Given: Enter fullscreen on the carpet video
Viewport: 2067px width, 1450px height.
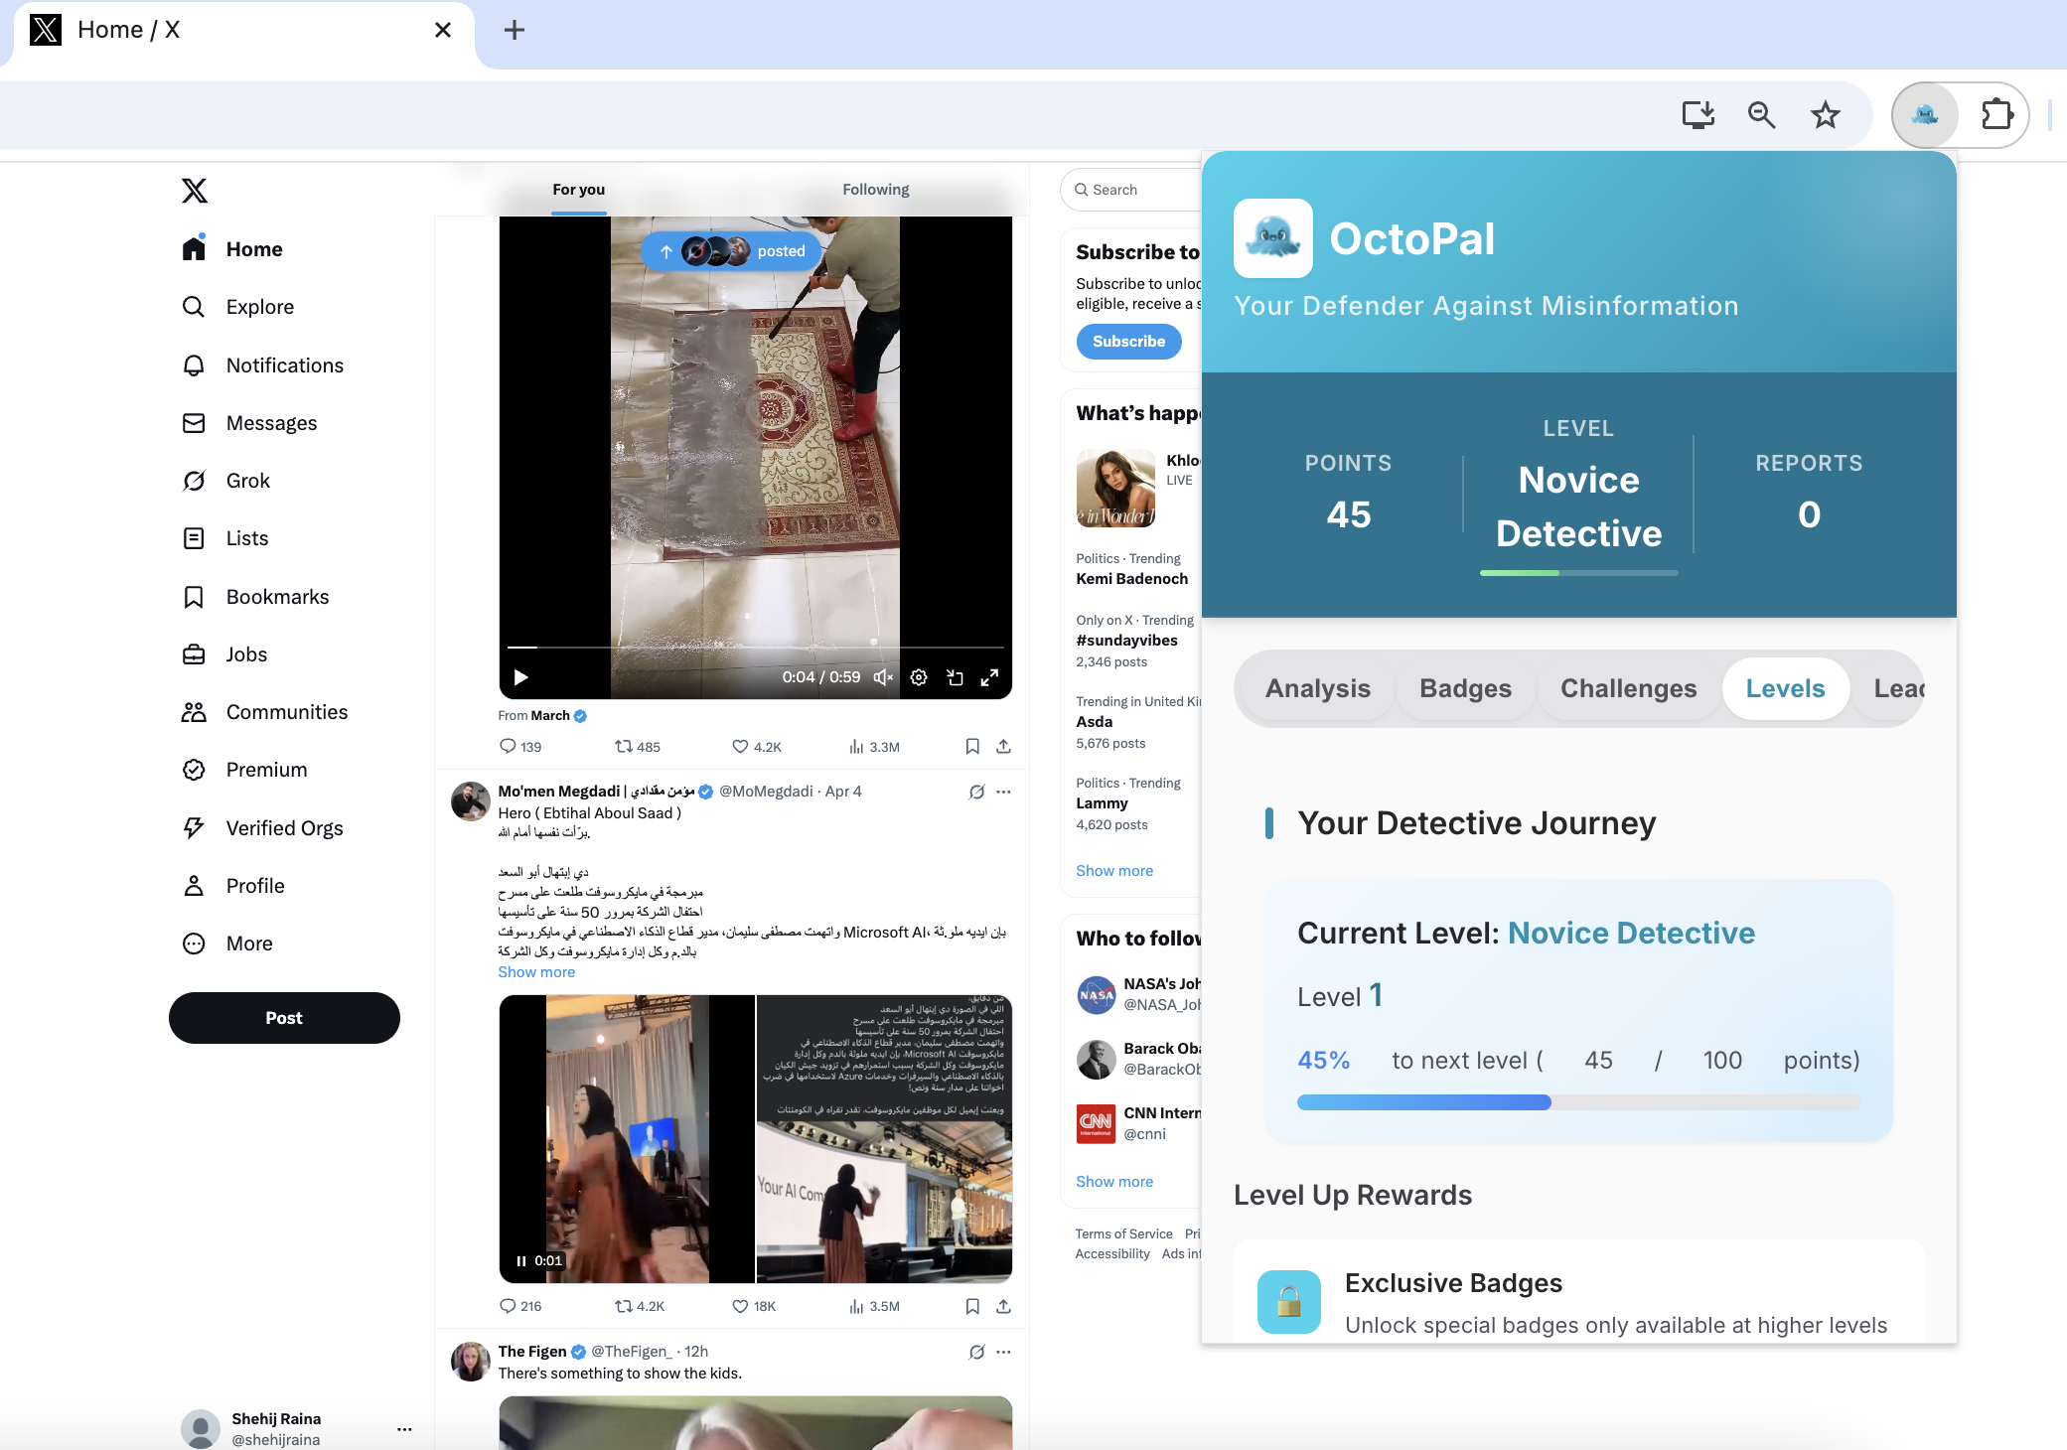Looking at the screenshot, I should point(989,677).
